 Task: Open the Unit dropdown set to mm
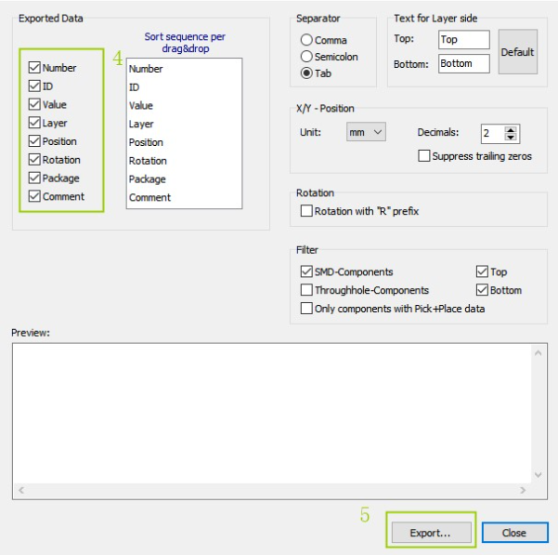[x=366, y=133]
